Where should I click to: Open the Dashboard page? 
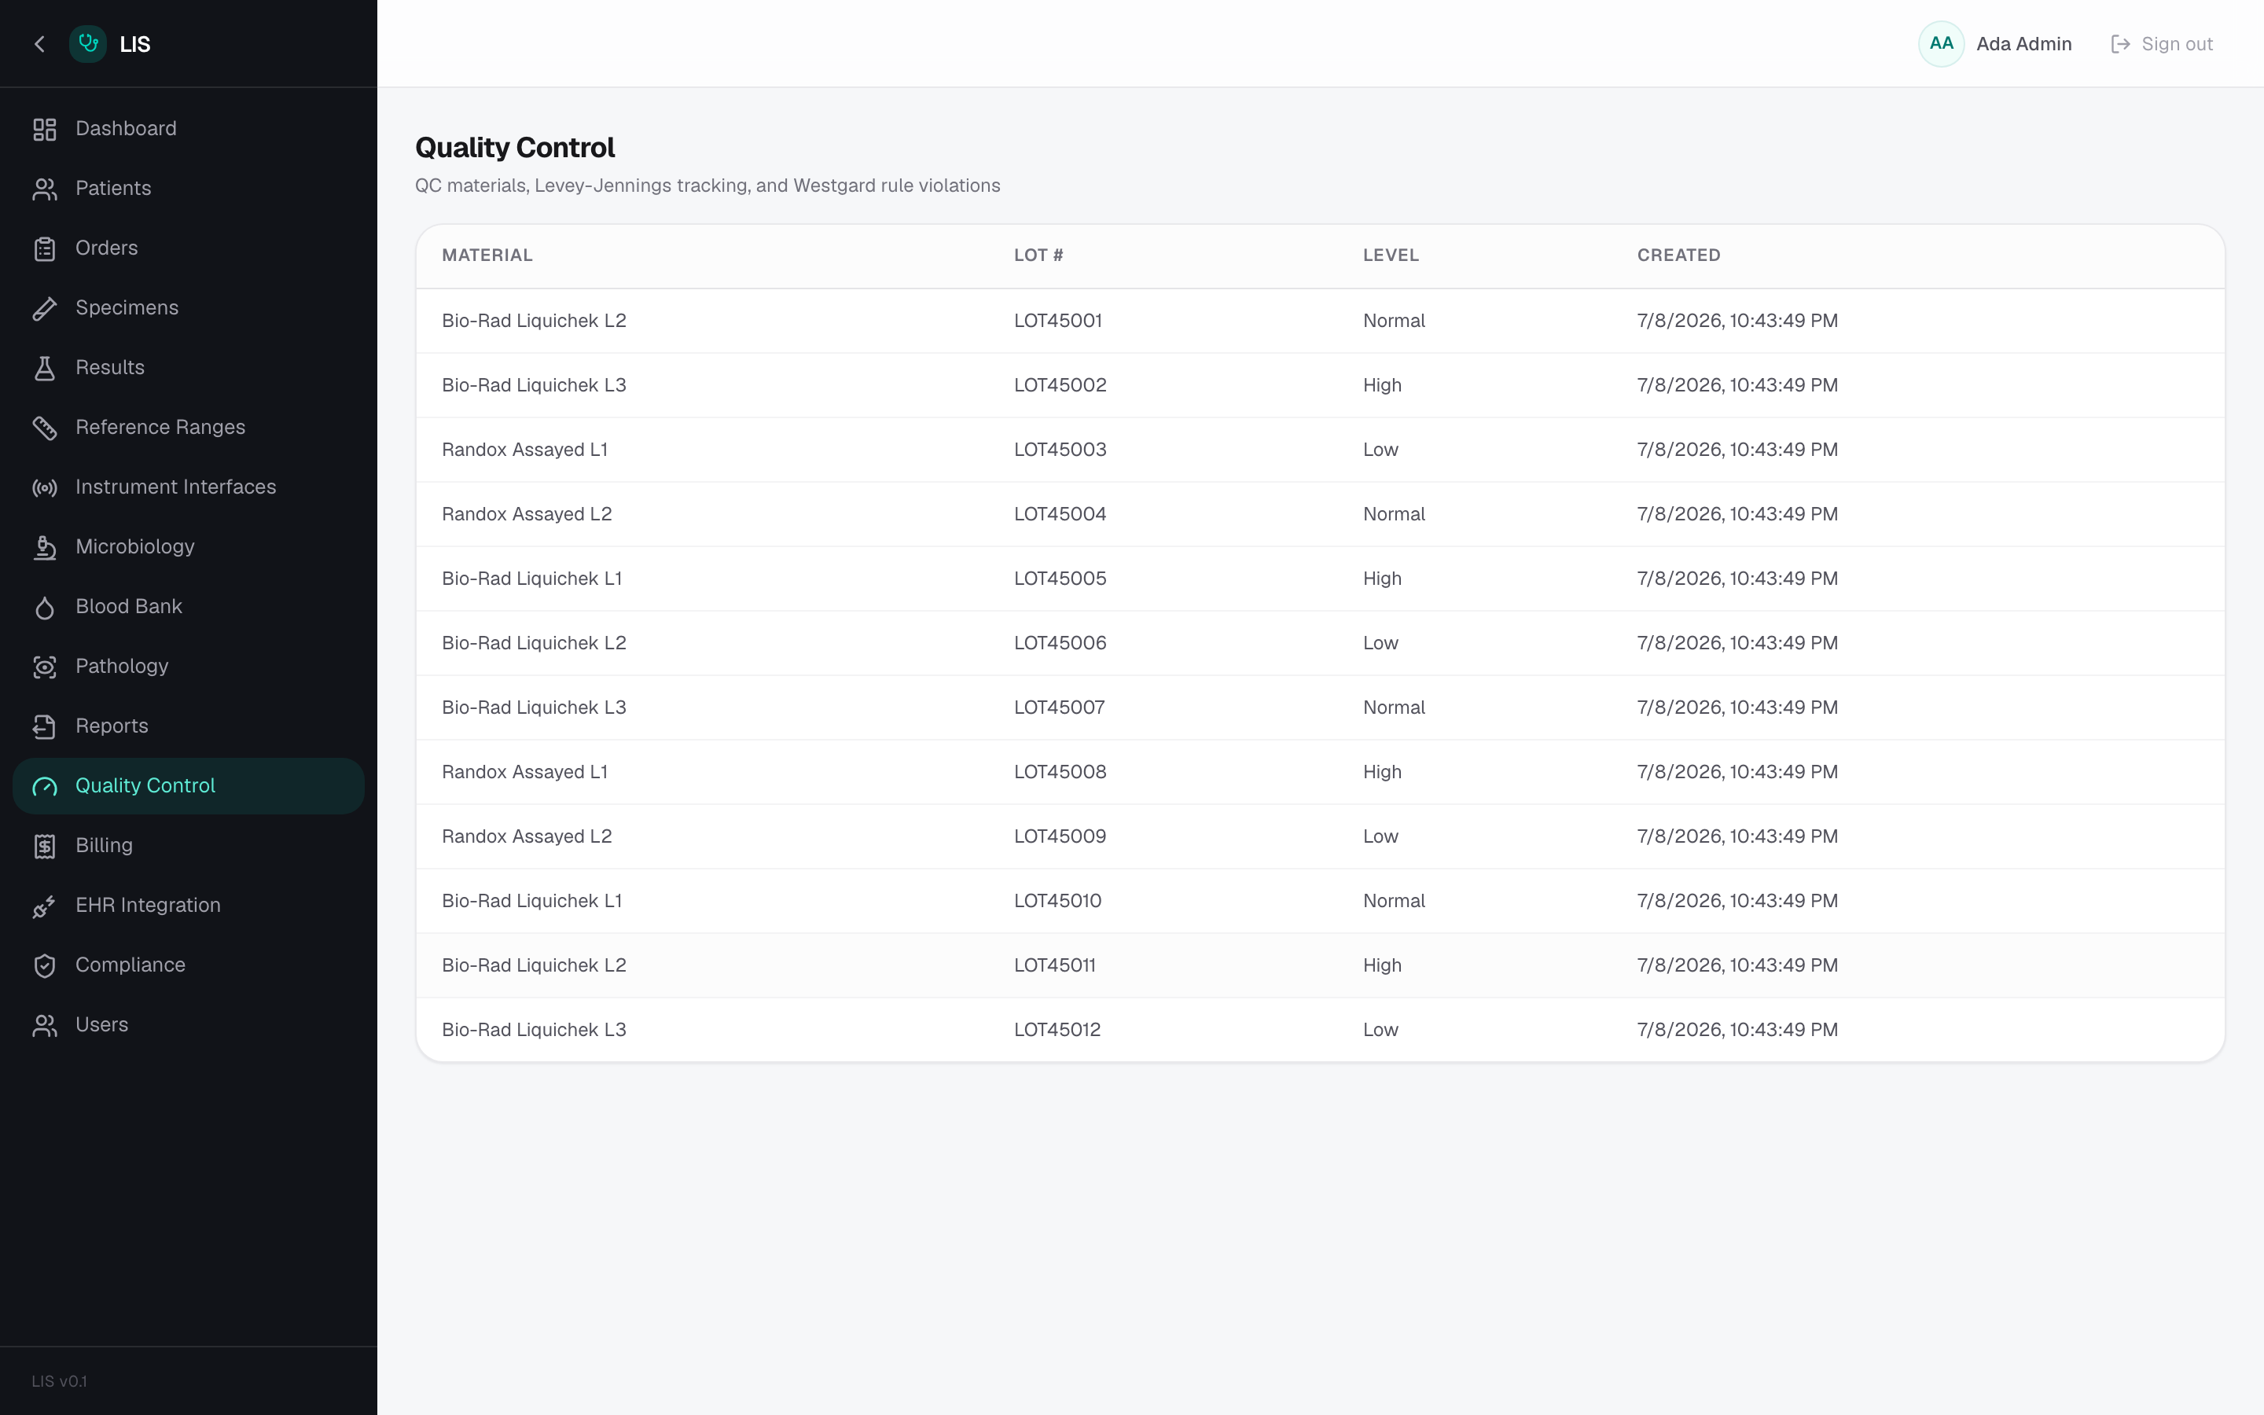188,129
